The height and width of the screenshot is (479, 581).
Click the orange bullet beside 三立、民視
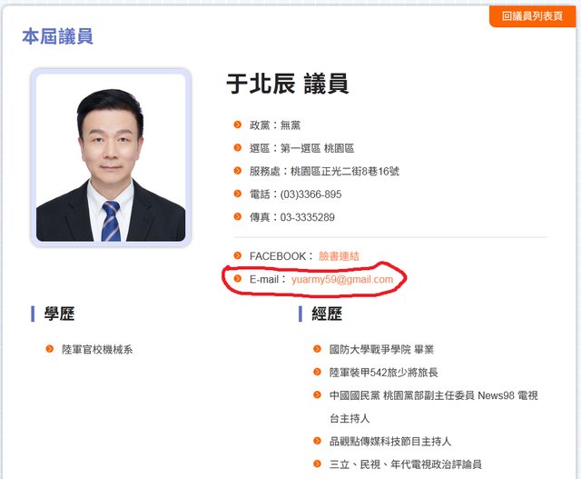(x=317, y=464)
